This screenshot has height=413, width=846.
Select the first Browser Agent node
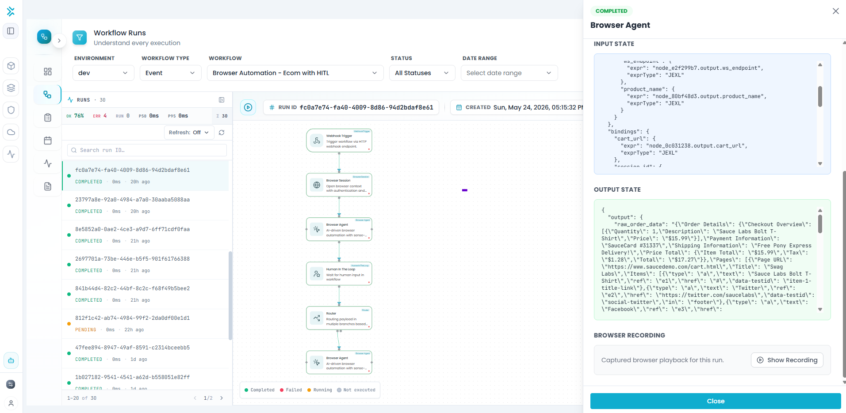(x=339, y=229)
